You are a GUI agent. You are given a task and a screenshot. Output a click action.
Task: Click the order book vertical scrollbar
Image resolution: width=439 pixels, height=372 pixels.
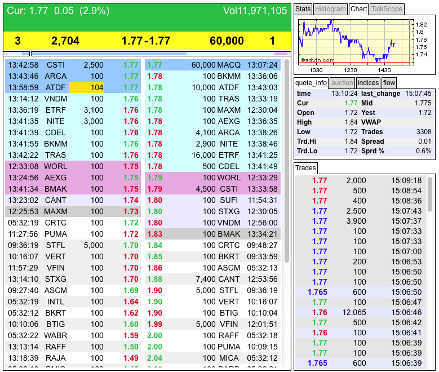[287, 161]
